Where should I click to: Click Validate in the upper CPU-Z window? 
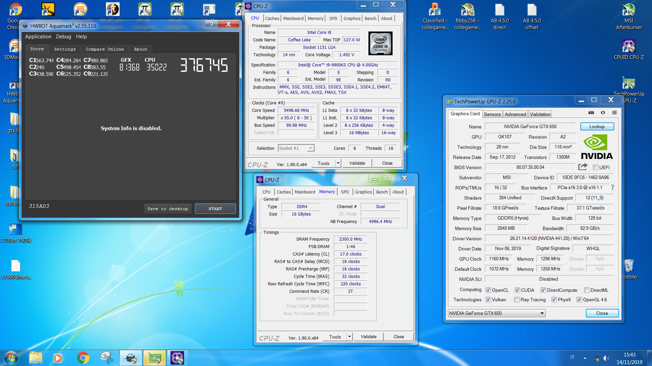tap(357, 163)
